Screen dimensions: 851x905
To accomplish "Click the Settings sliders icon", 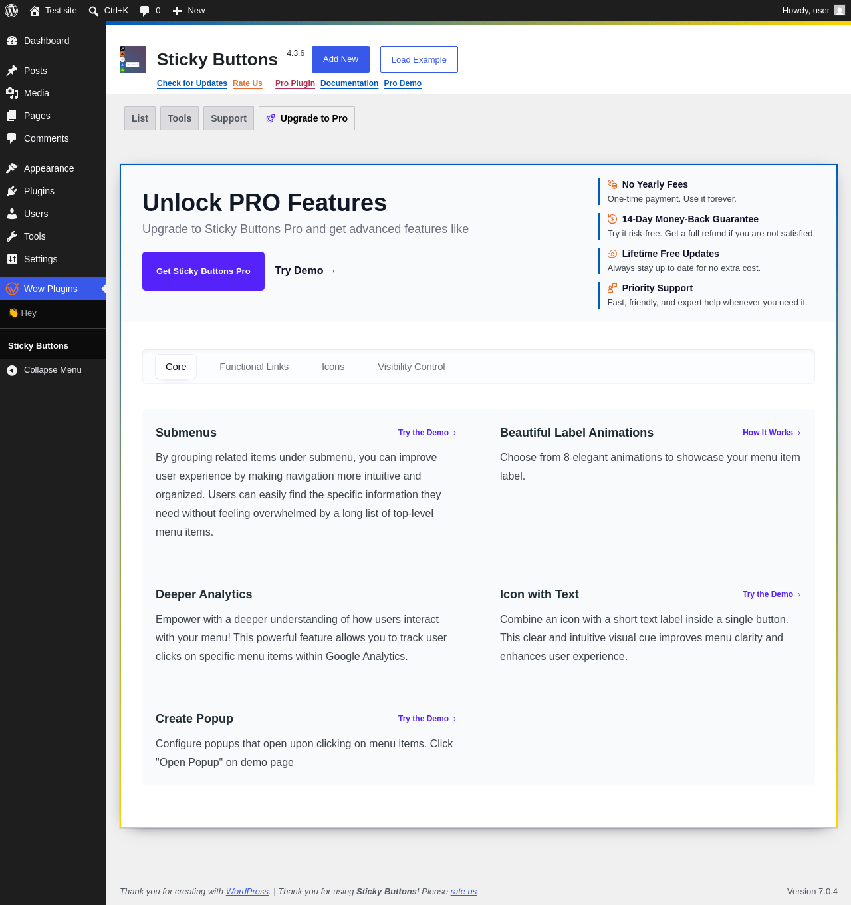I will click(12, 259).
